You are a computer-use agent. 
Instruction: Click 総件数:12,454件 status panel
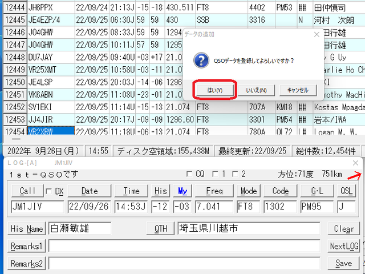tap(326, 151)
